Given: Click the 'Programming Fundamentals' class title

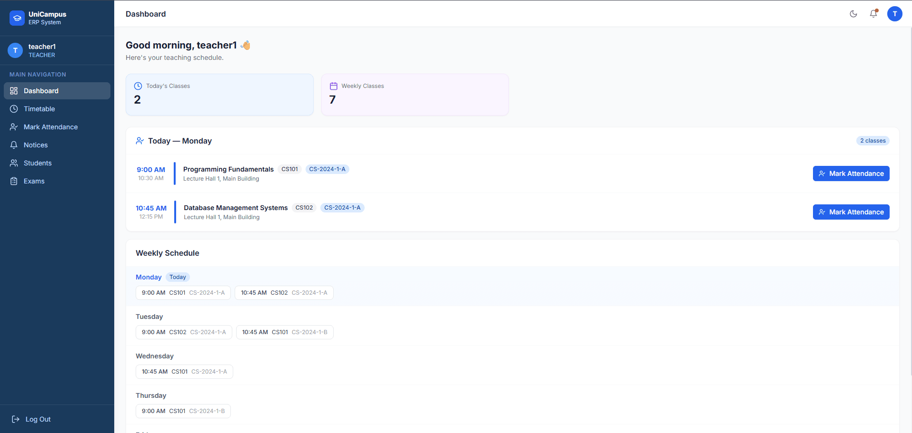Looking at the screenshot, I should coord(228,169).
